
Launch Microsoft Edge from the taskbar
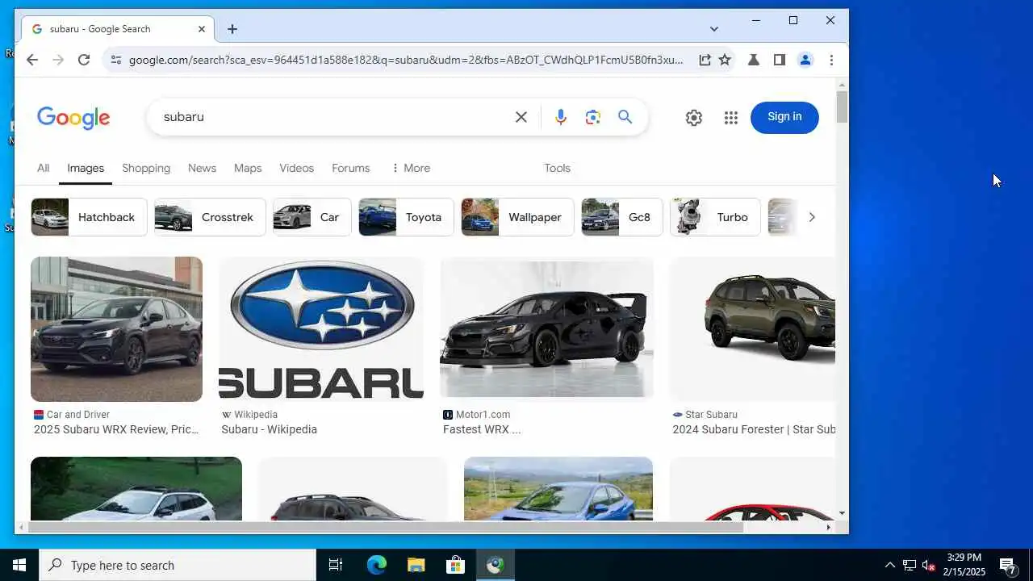(377, 565)
